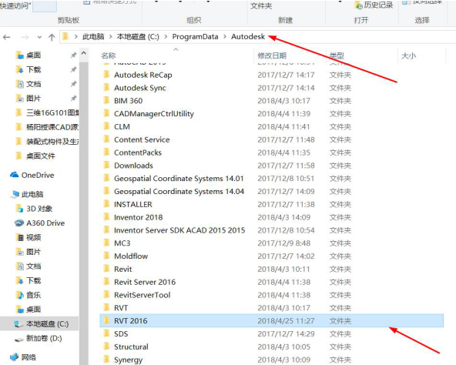The height and width of the screenshot is (365, 456).
Task: Expand the chevron after 本地磁盘 (C:) breadcrumb
Action: tap(166, 37)
